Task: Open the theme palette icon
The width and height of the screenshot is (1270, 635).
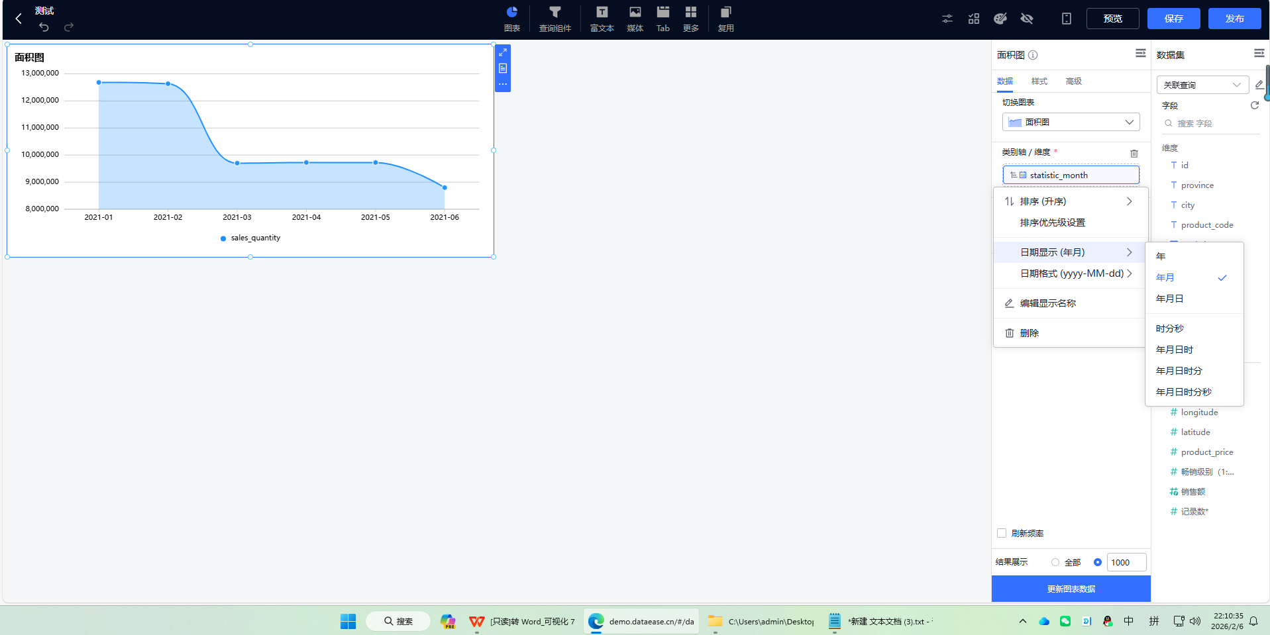Action: [x=1000, y=19]
